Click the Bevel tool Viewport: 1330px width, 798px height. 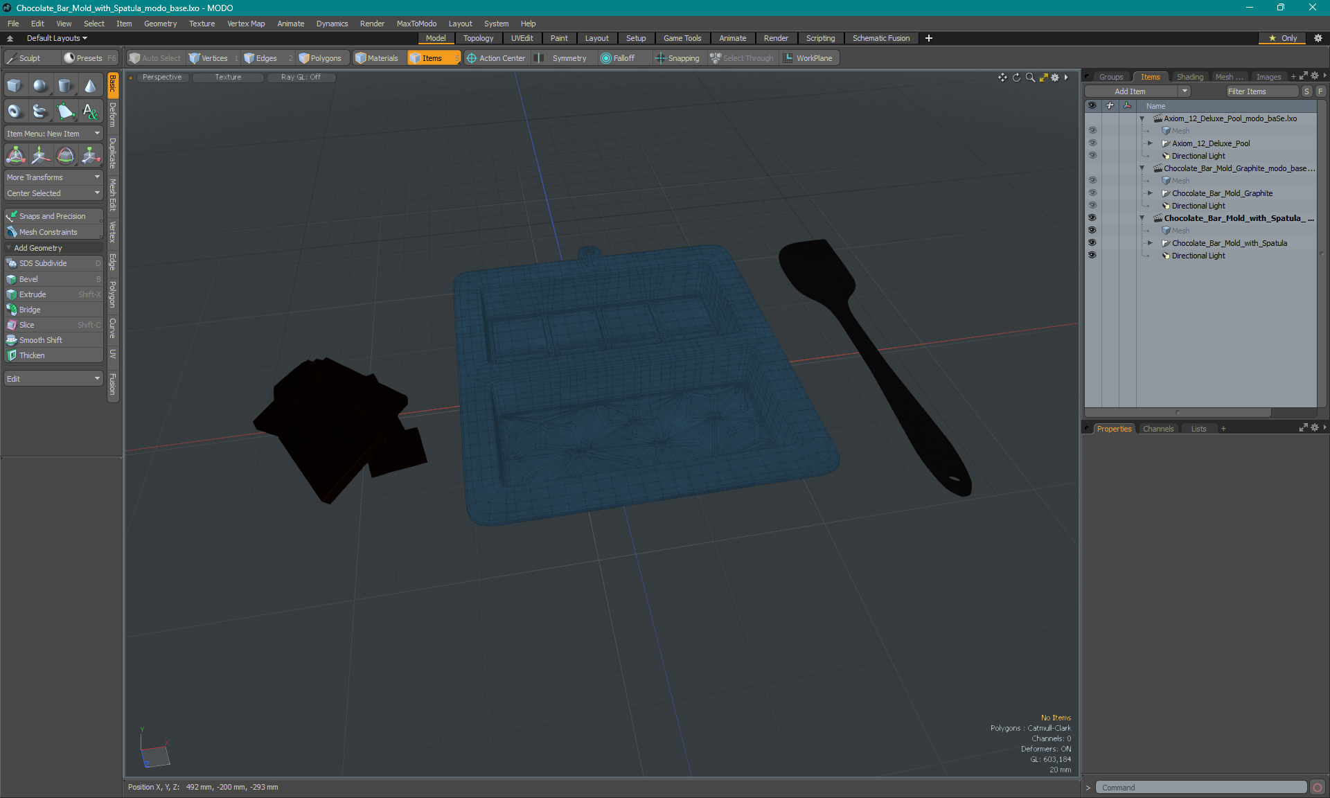click(53, 279)
